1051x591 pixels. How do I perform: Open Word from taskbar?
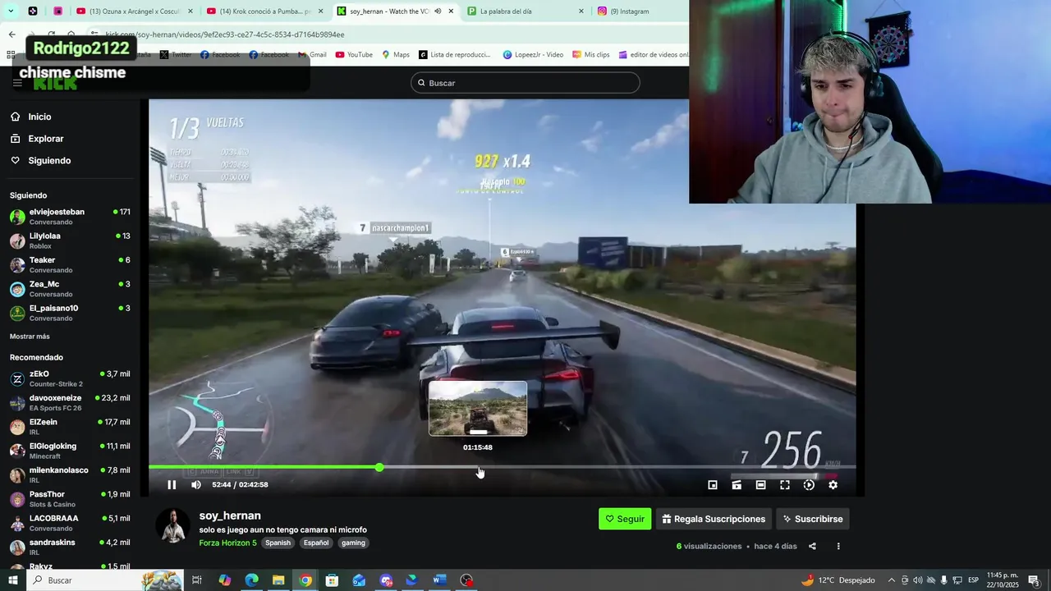tap(439, 580)
